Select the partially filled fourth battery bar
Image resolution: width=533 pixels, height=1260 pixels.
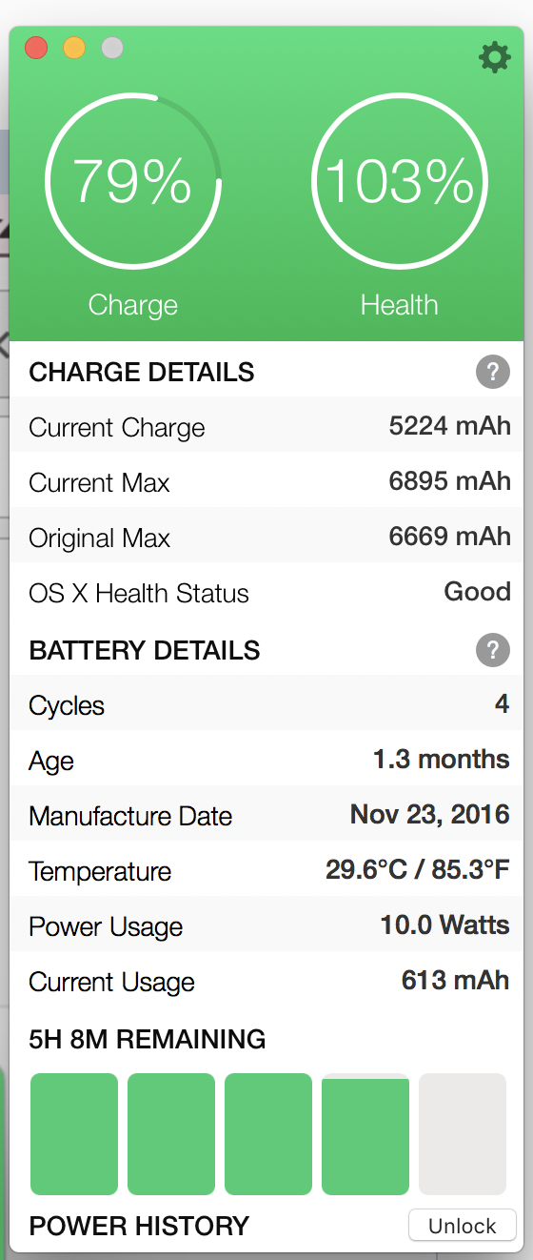point(365,1134)
